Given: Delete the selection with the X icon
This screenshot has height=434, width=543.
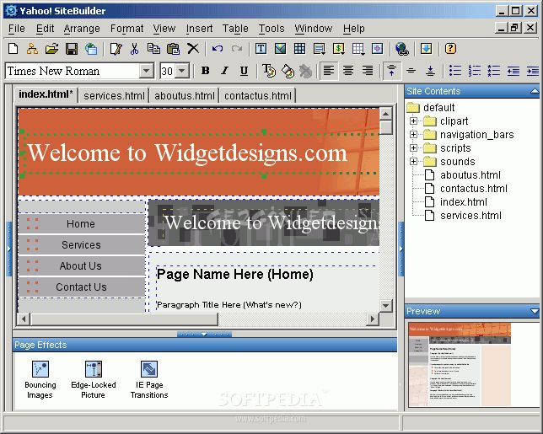Looking at the screenshot, I should coord(193,49).
